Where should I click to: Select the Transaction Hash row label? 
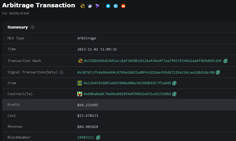point(24,61)
